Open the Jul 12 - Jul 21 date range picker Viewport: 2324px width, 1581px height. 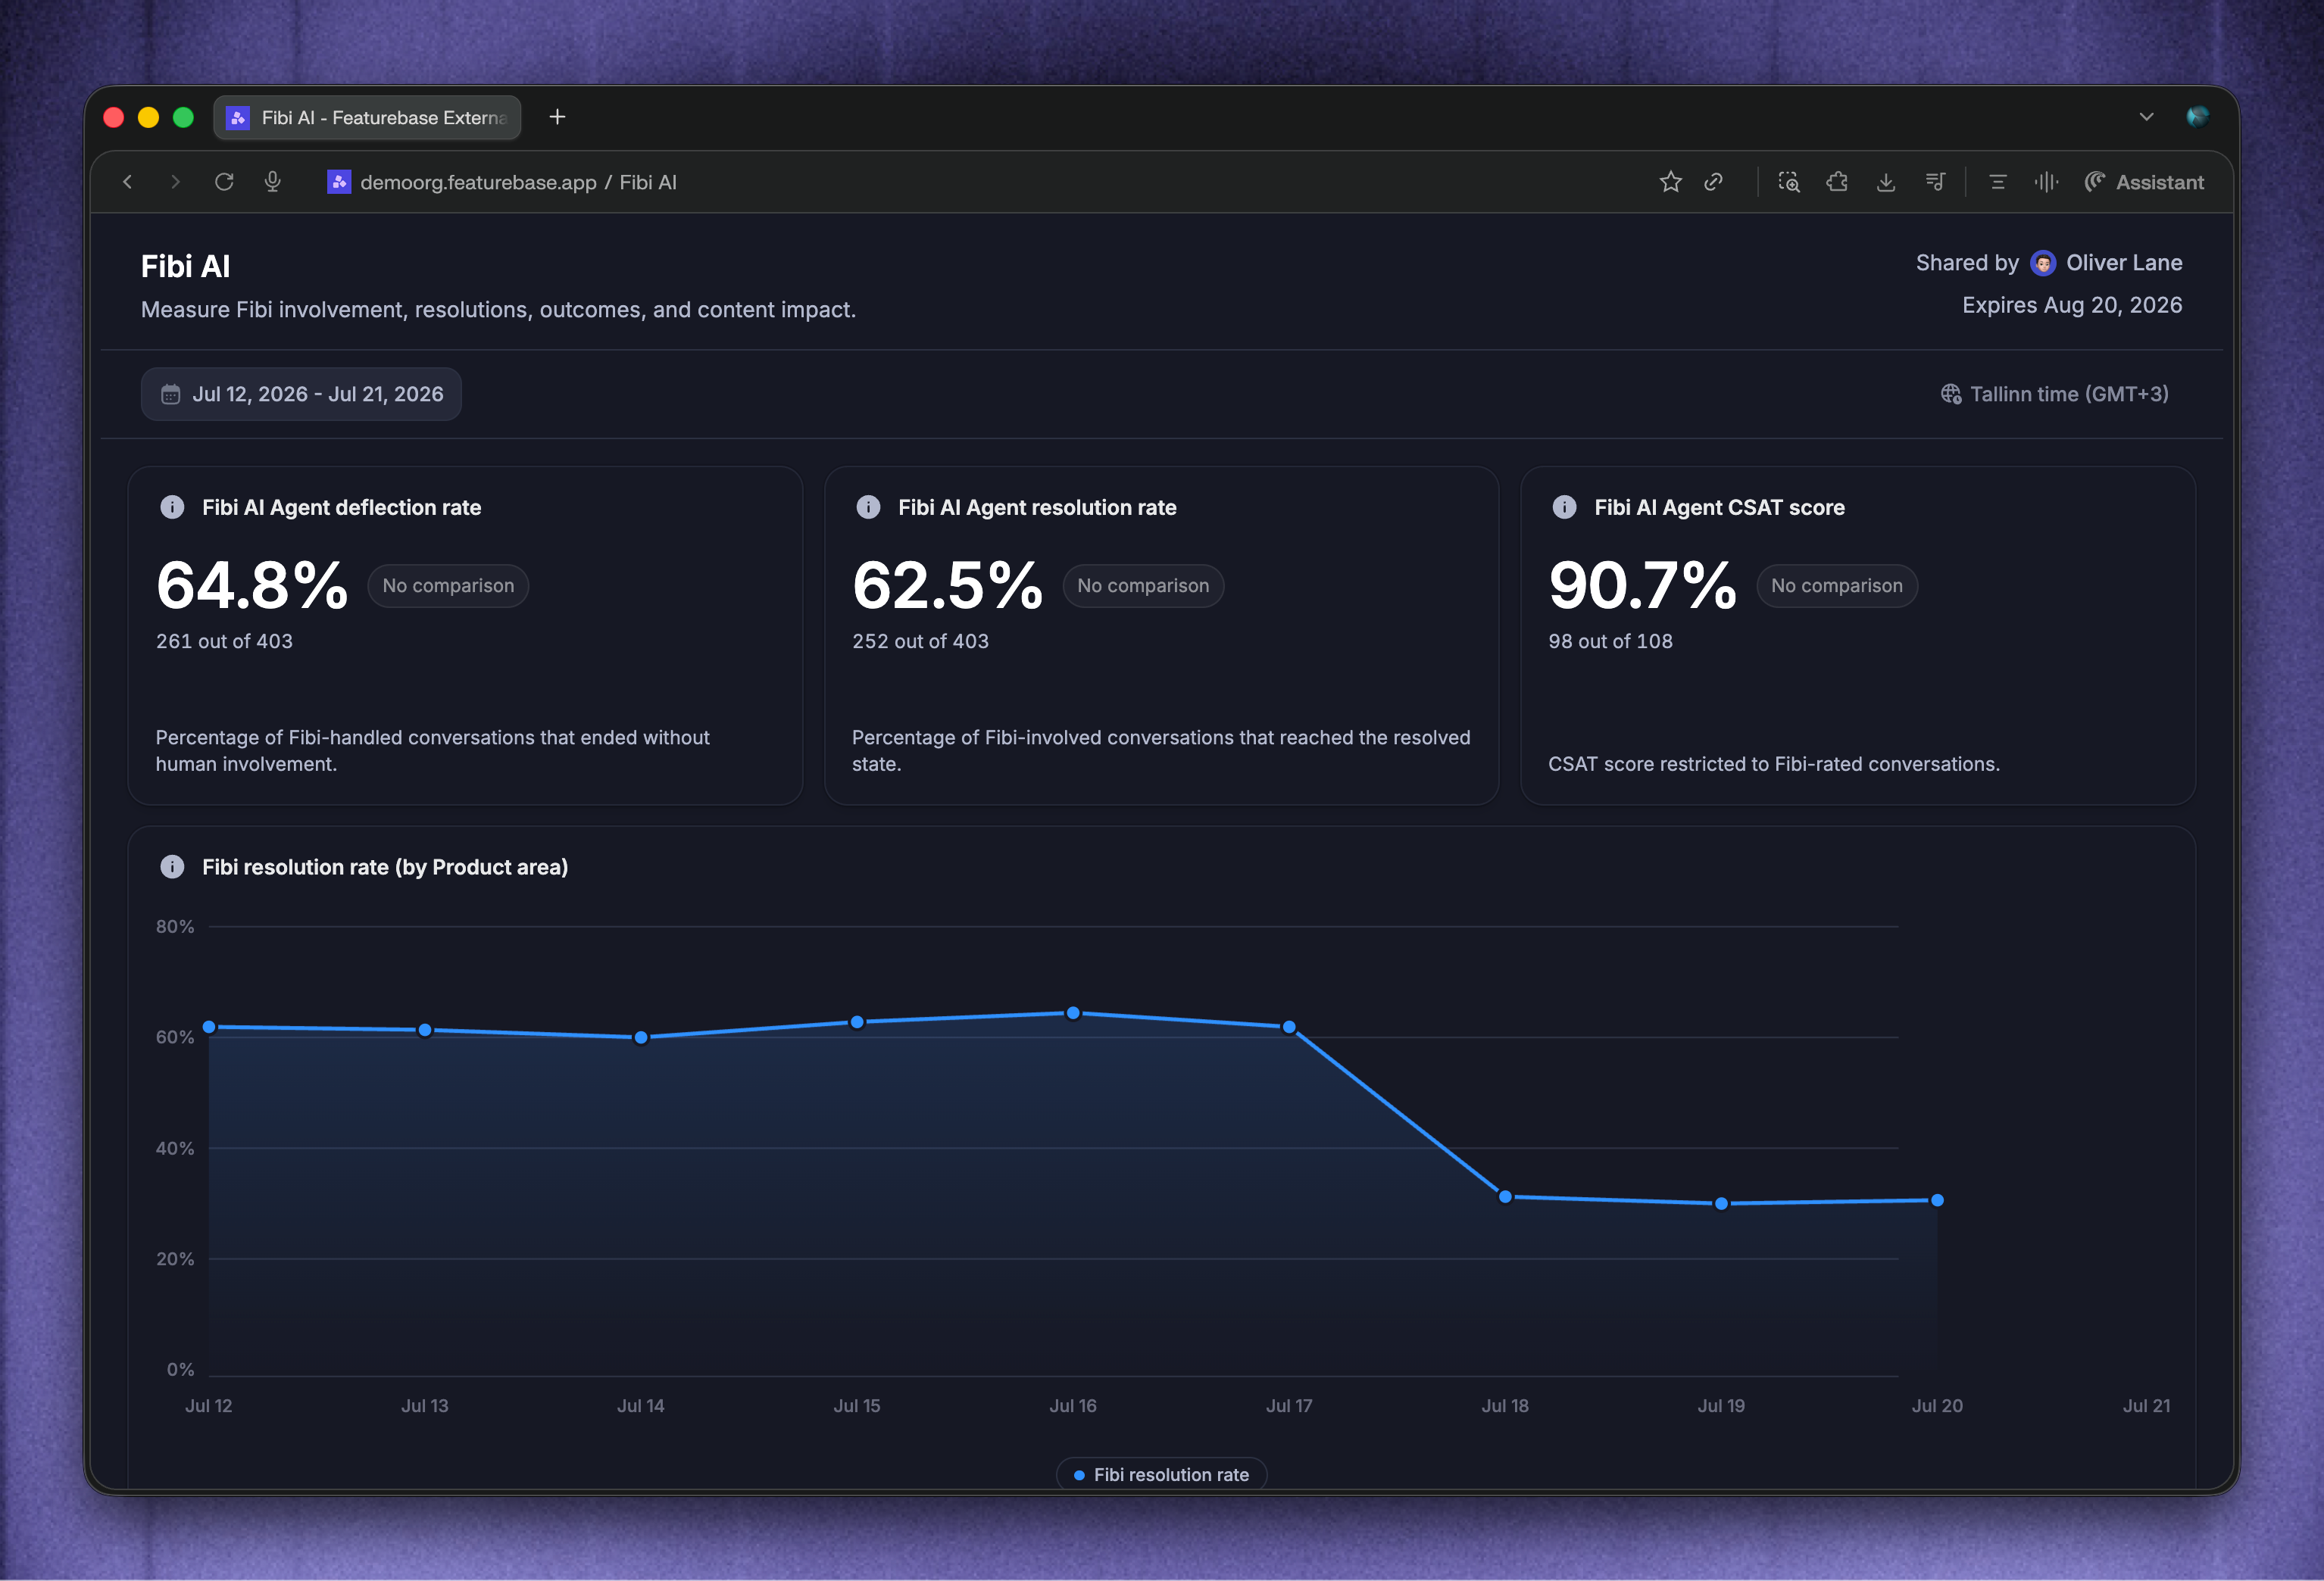point(301,394)
